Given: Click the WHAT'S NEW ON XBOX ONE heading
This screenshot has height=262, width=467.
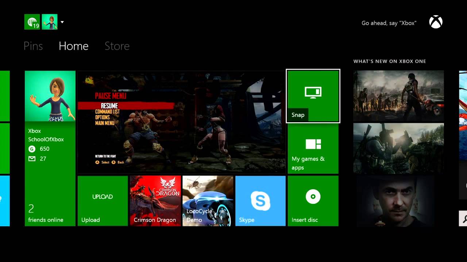Looking at the screenshot, I should click(x=390, y=61).
